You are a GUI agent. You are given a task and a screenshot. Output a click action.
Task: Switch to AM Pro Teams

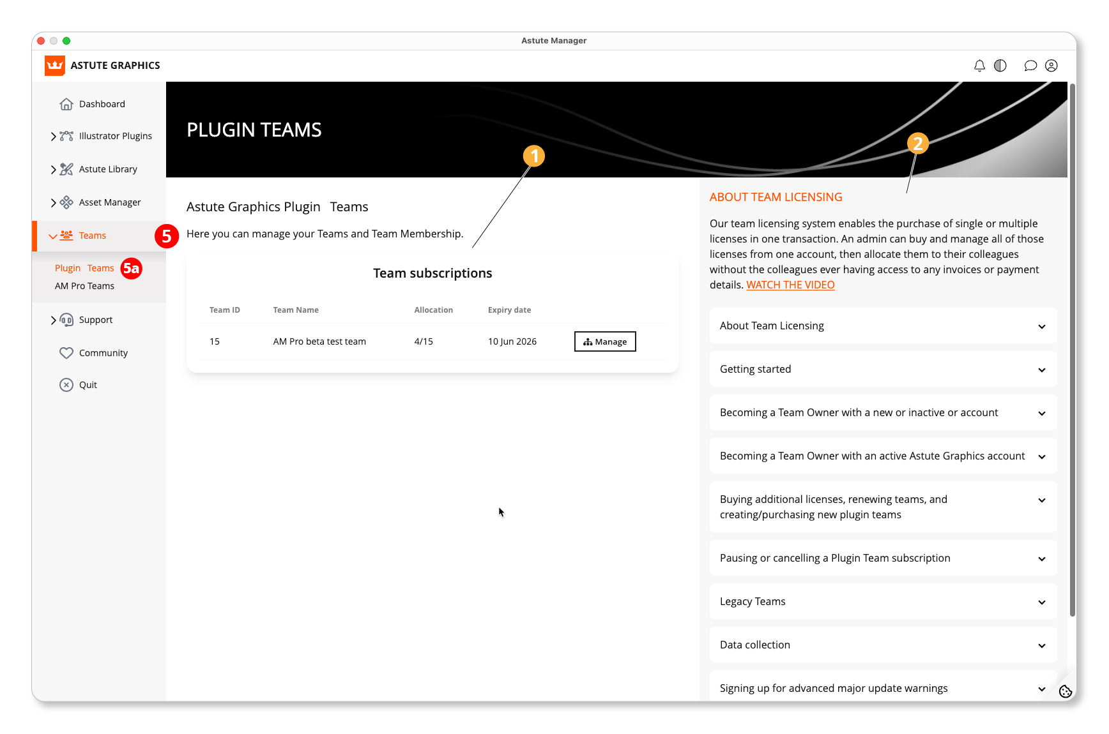tap(84, 286)
